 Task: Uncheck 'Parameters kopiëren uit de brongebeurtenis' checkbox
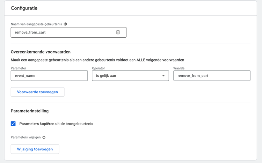[x=13, y=124]
